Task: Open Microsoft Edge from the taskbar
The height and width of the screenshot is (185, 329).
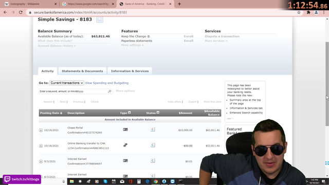Action: [x=148, y=181]
